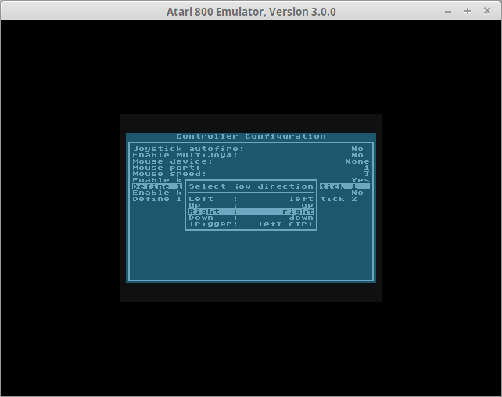Click the Mouse speed value 3

click(367, 174)
